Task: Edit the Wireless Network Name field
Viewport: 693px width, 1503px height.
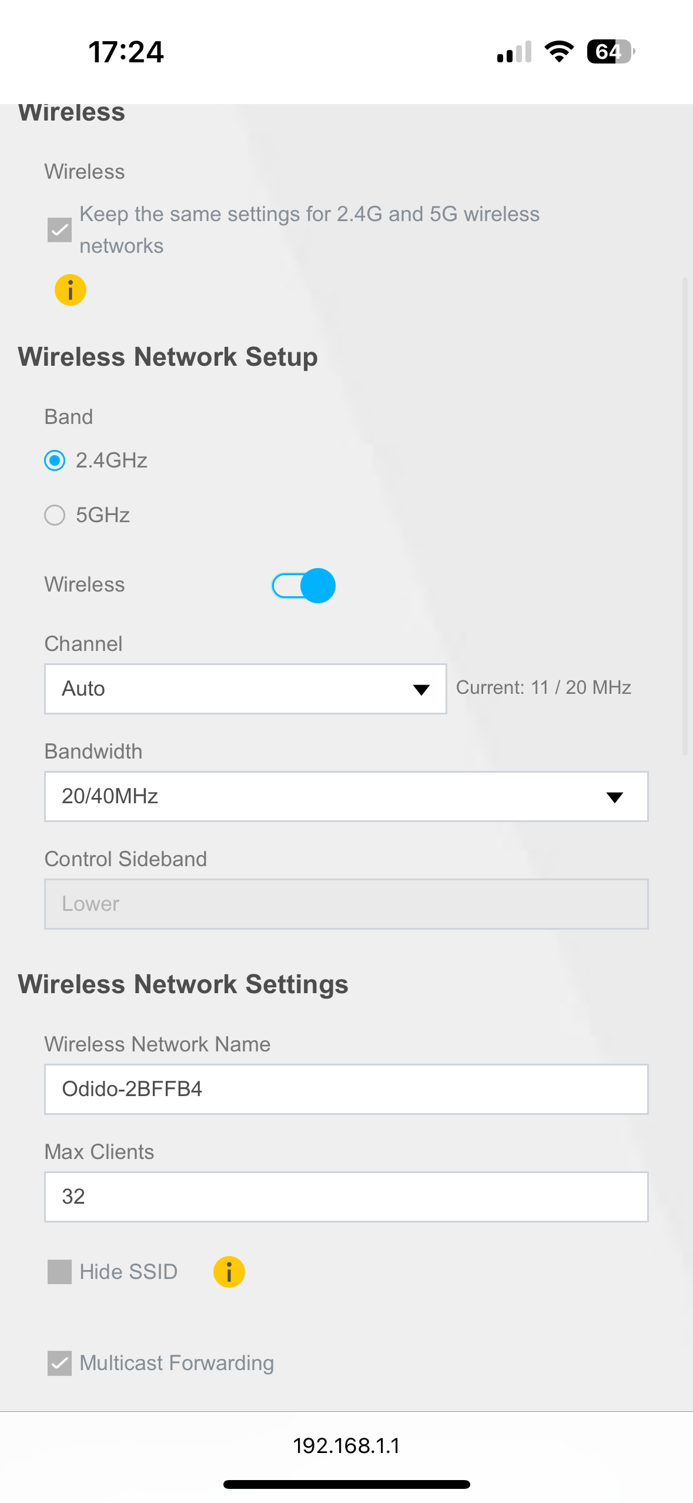Action: (346, 1089)
